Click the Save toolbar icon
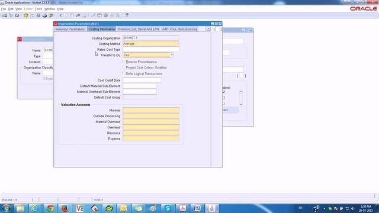This screenshot has width=379, height=213. tap(26, 15)
